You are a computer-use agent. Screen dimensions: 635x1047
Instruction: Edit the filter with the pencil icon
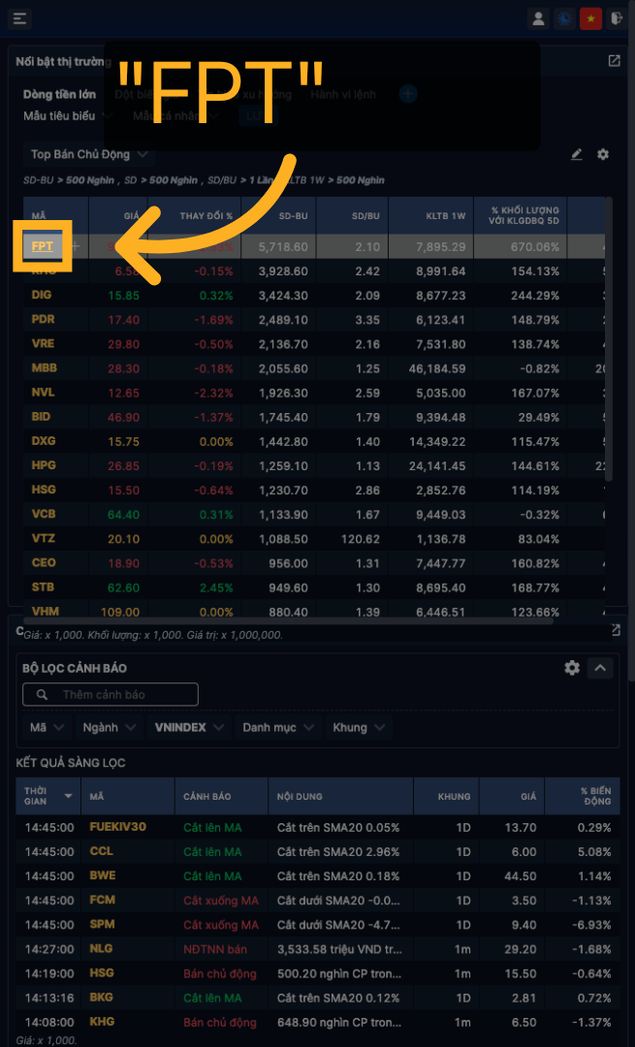tap(576, 154)
